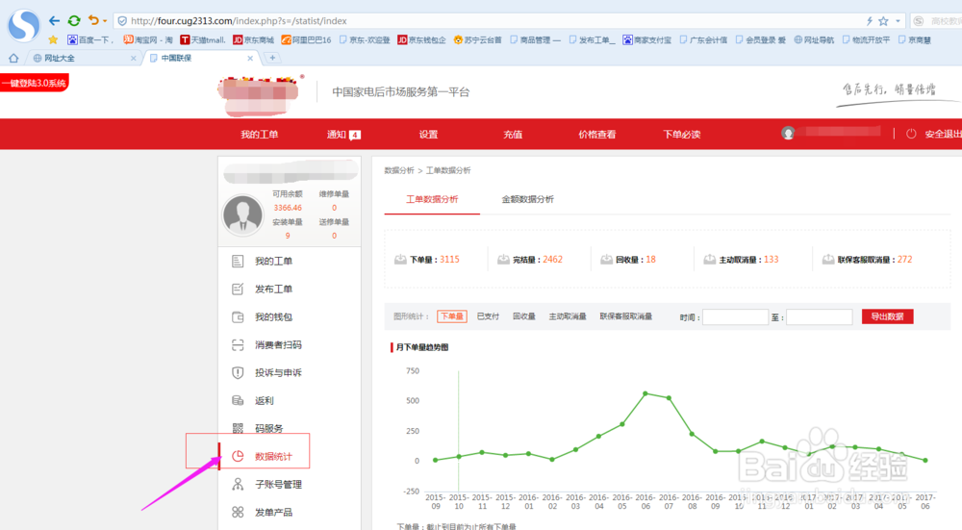Screen dimensions: 962x530
Task: Open the 苏宁云台首 bookmark
Action: (477, 39)
